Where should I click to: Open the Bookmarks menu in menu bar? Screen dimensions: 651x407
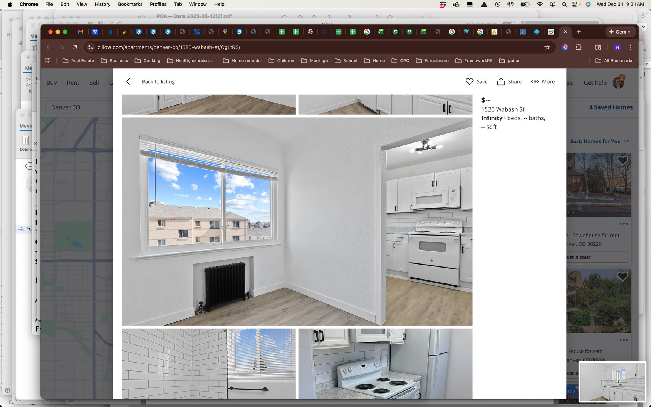tap(130, 4)
